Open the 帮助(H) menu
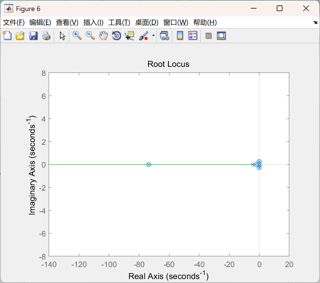 [205, 22]
